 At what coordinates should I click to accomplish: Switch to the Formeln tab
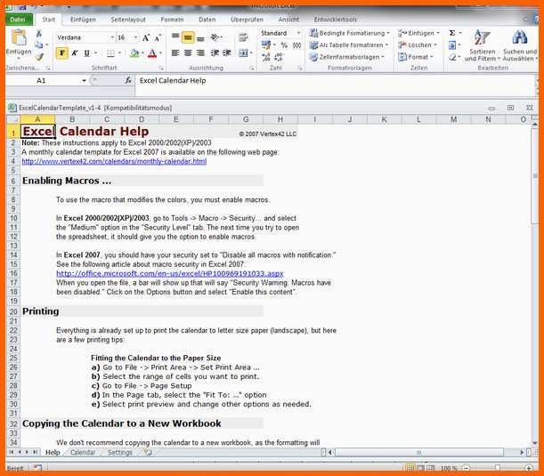(x=172, y=20)
